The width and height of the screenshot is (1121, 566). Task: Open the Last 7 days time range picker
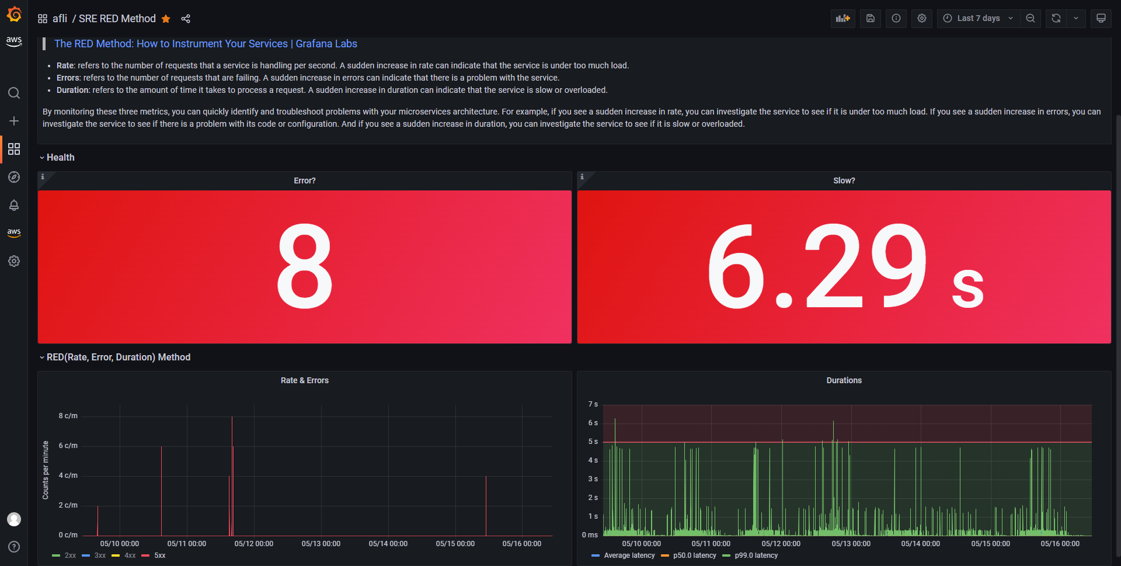[978, 18]
